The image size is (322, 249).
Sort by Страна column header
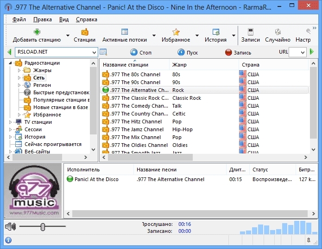pos(273,65)
